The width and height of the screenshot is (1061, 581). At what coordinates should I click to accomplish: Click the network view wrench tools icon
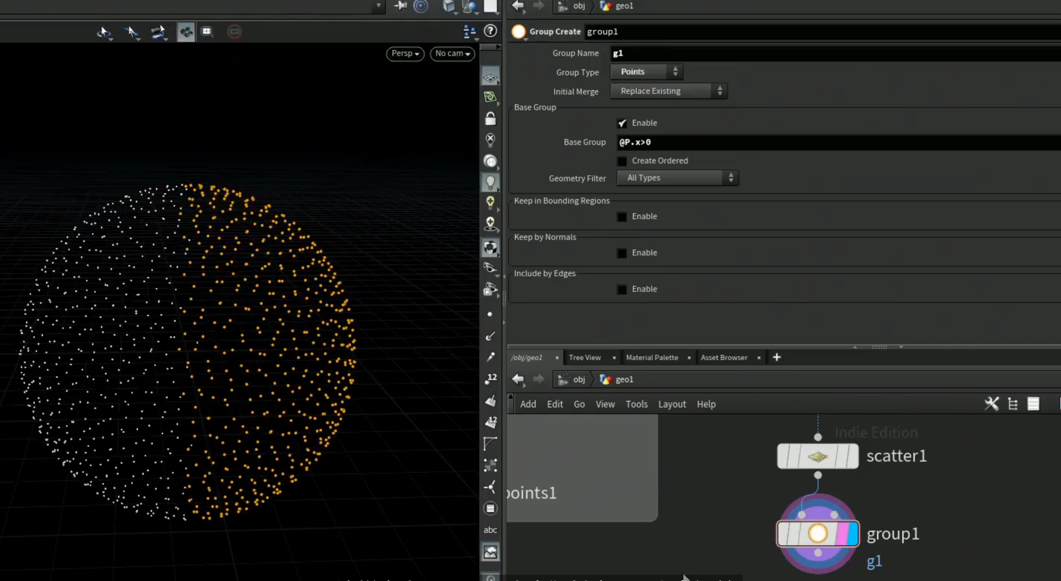(991, 404)
